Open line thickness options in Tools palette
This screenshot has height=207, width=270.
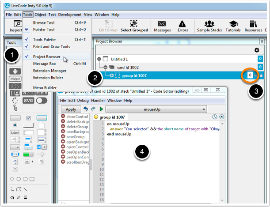pyautogui.click(x=25, y=197)
